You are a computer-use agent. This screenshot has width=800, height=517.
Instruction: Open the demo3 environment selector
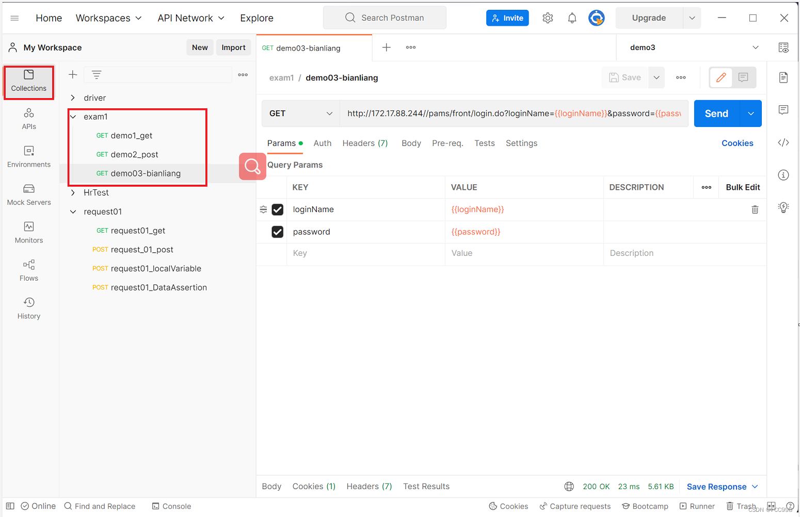694,47
